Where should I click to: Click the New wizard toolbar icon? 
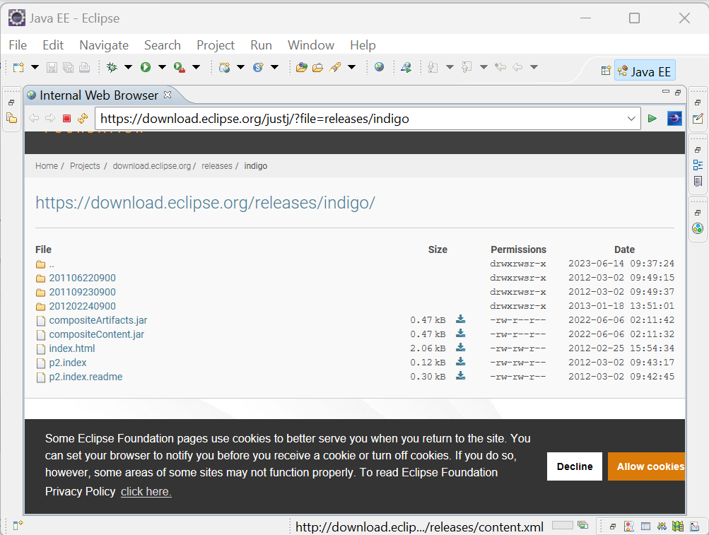tap(18, 67)
